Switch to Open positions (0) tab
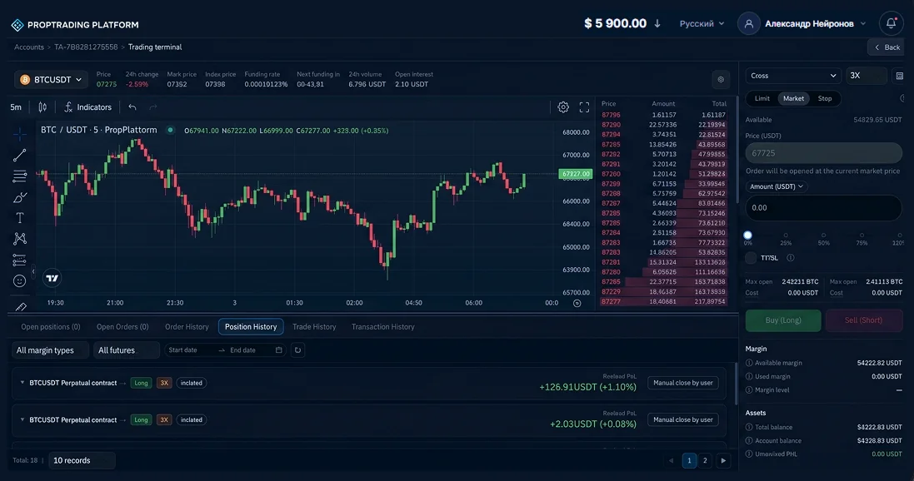This screenshot has height=481, width=914. click(x=51, y=327)
